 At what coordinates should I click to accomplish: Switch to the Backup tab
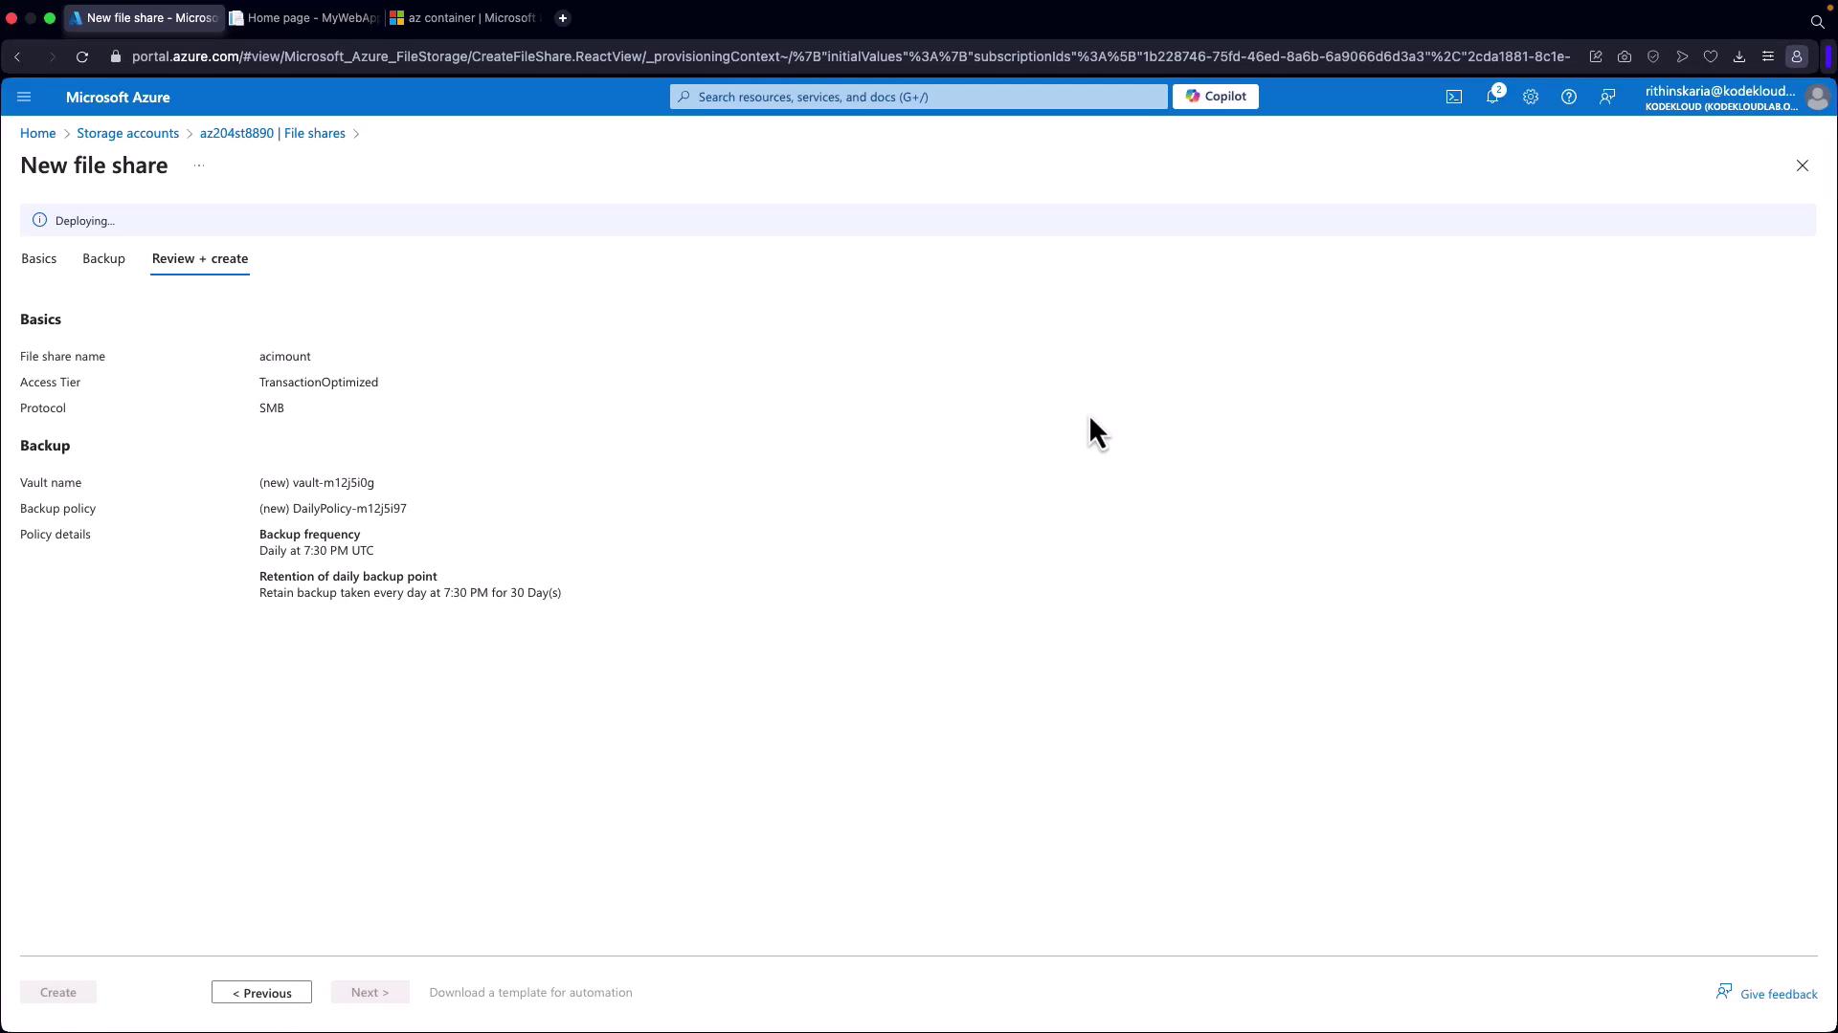(x=103, y=258)
